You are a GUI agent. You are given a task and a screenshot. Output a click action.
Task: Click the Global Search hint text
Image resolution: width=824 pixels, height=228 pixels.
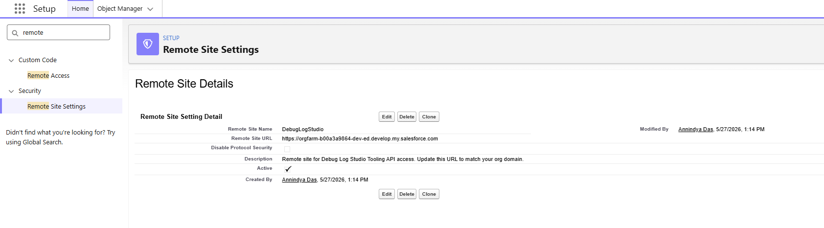[61, 137]
